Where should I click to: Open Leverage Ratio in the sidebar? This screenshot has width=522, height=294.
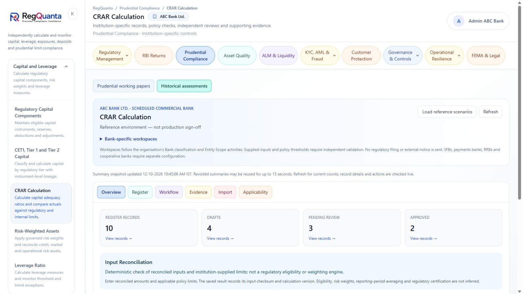pos(41,275)
